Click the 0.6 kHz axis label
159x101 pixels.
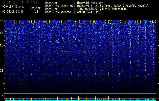tap(2, 96)
